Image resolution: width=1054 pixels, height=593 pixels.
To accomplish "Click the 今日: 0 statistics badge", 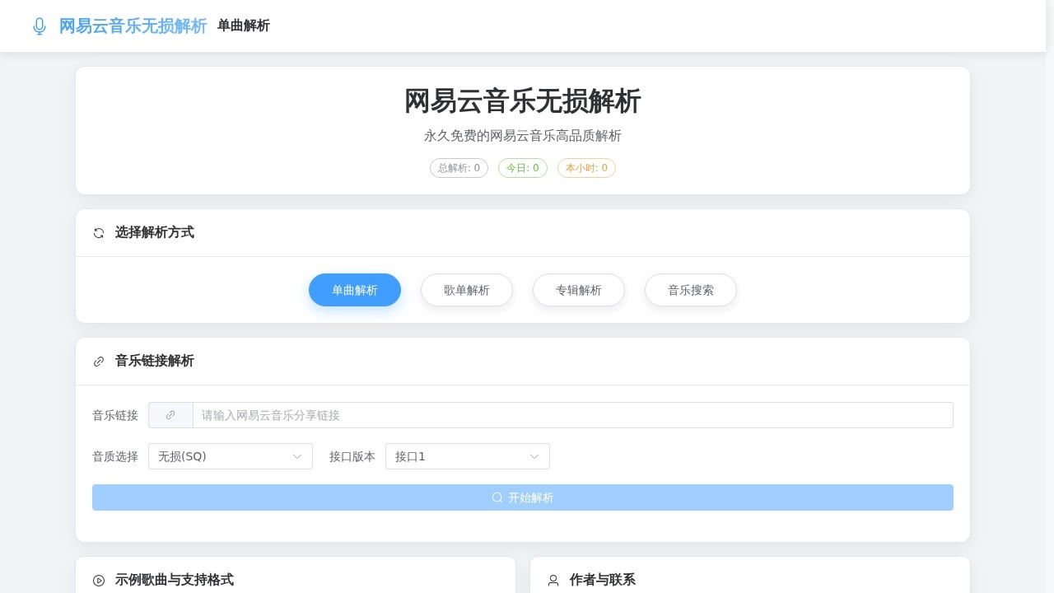I will click(523, 168).
